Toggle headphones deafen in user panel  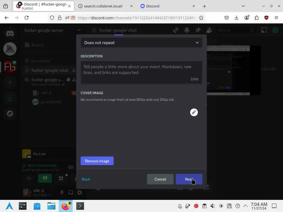[x=71, y=192]
